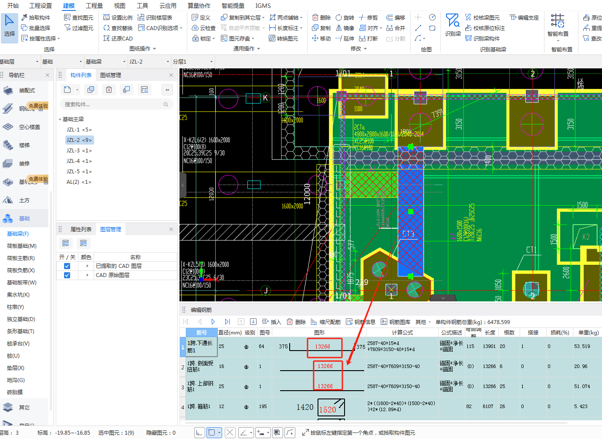Switch to the 视图 ribbon tab
Image resolution: width=602 pixels, height=439 pixels.
pos(119,6)
